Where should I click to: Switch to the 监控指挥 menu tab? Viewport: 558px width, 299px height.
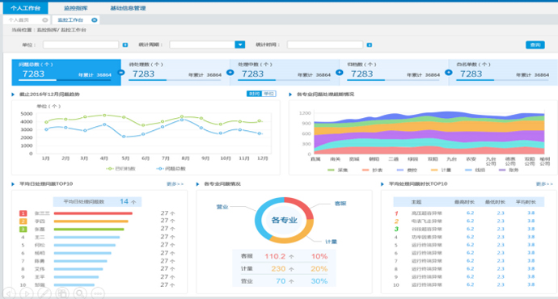pyautogui.click(x=76, y=8)
